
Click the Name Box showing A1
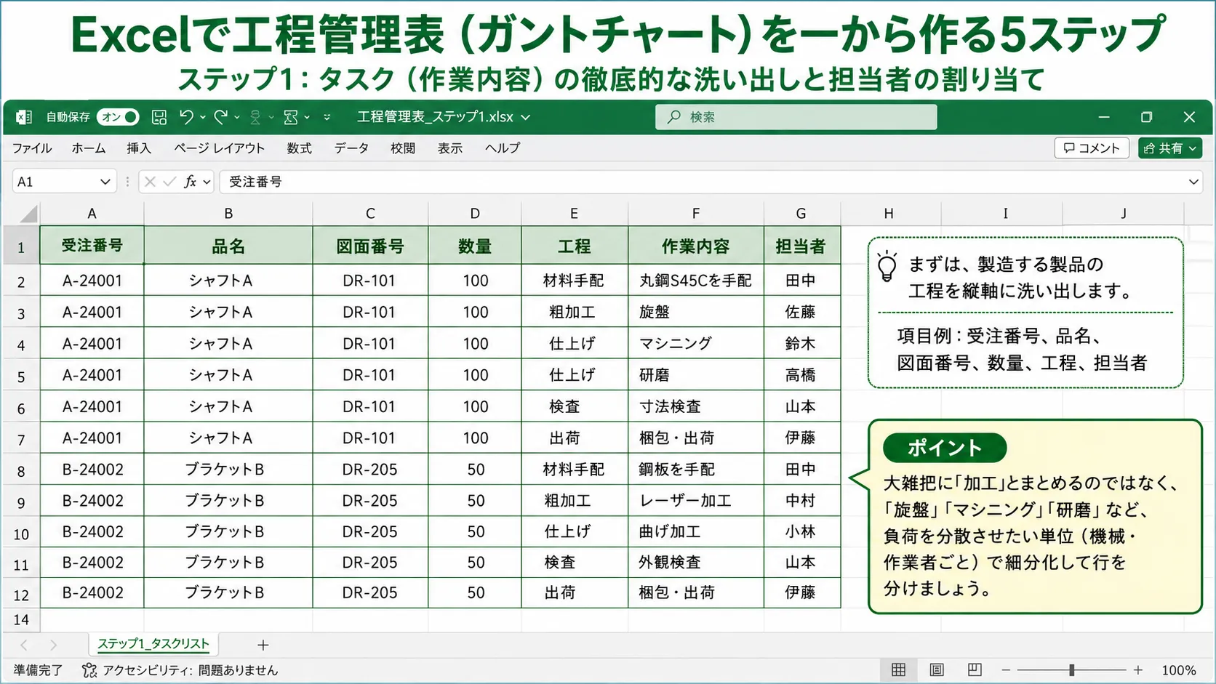coord(55,182)
